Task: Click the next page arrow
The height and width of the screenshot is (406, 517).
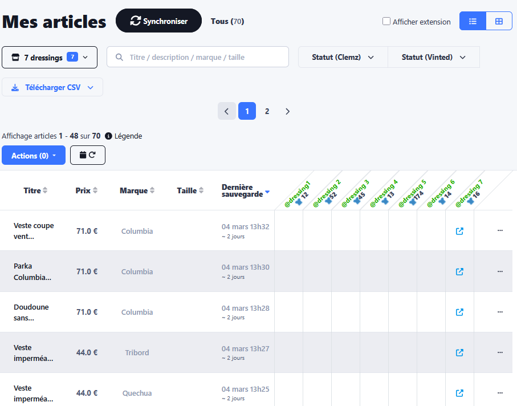Action: point(287,111)
